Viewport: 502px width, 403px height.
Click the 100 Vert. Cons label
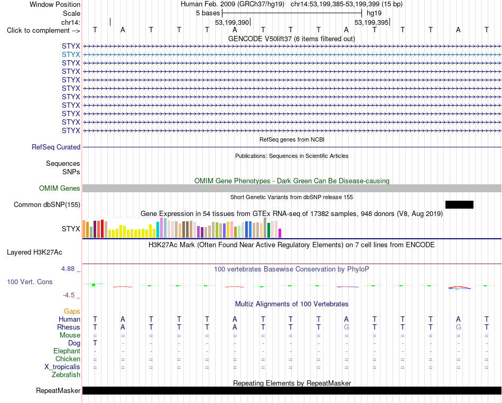[30, 282]
